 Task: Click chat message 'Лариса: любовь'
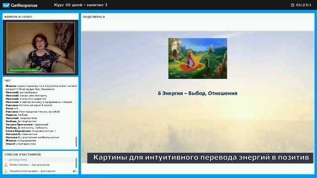tap(17, 115)
